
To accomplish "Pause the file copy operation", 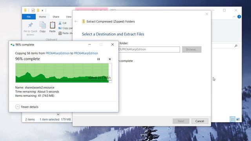I will coord(98,59).
